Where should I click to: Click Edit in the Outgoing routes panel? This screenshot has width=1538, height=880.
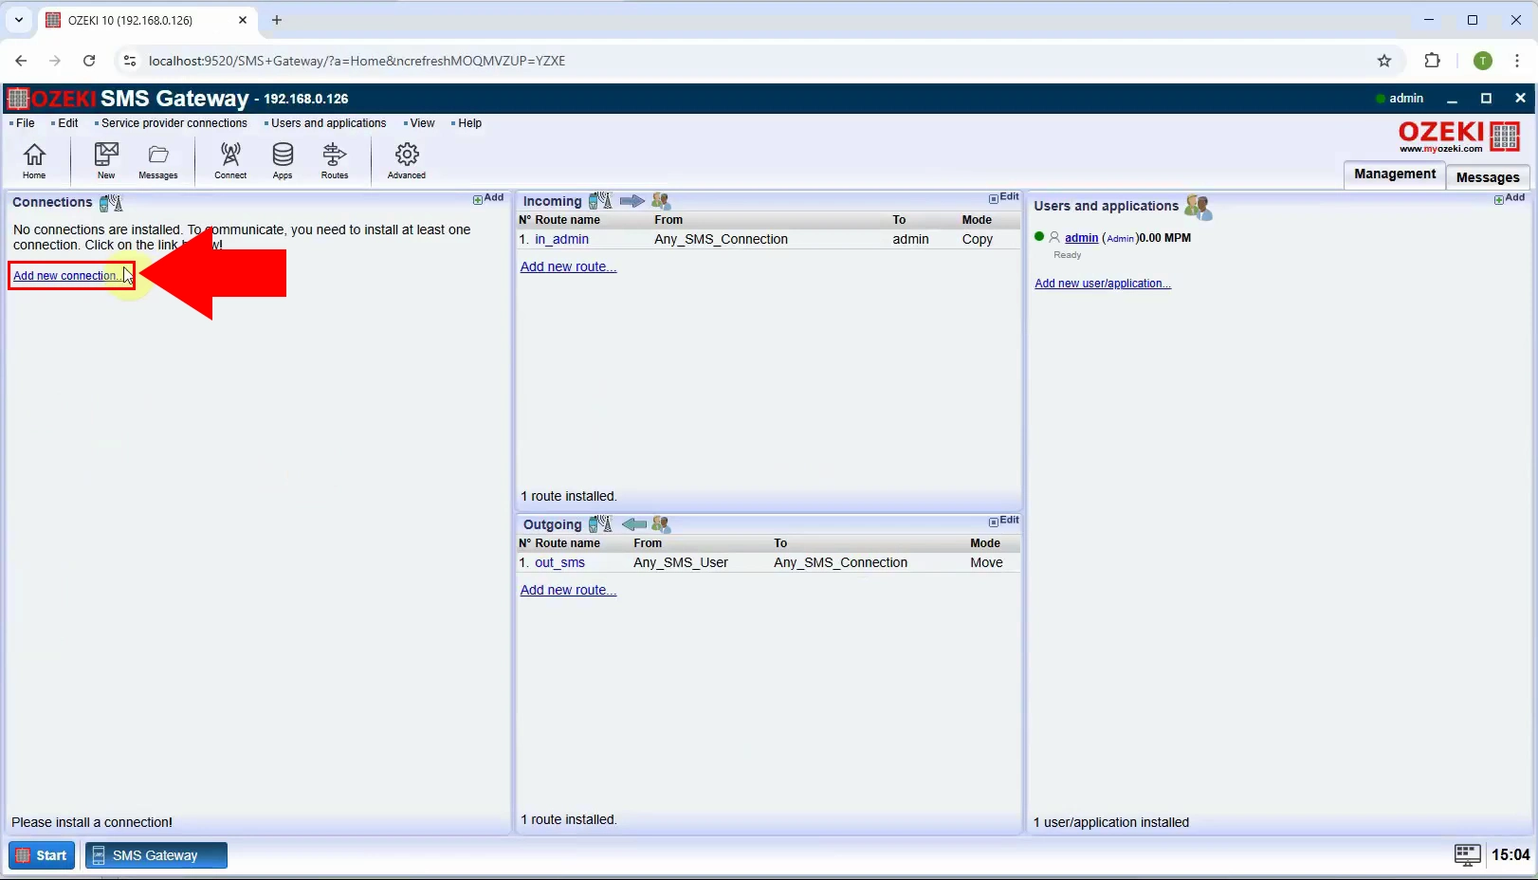click(x=1004, y=521)
